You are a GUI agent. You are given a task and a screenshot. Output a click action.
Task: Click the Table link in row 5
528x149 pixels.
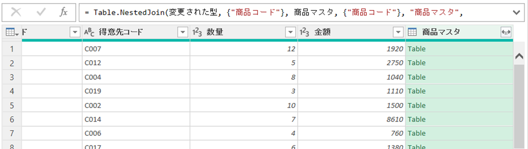point(416,105)
